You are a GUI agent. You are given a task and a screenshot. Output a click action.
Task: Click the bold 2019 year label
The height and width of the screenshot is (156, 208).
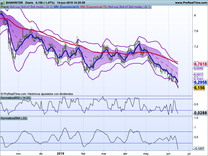tap(61, 154)
